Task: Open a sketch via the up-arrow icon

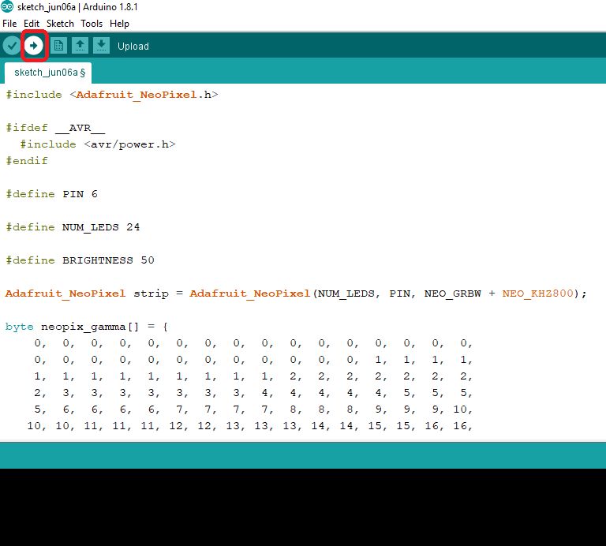Action: click(x=80, y=46)
